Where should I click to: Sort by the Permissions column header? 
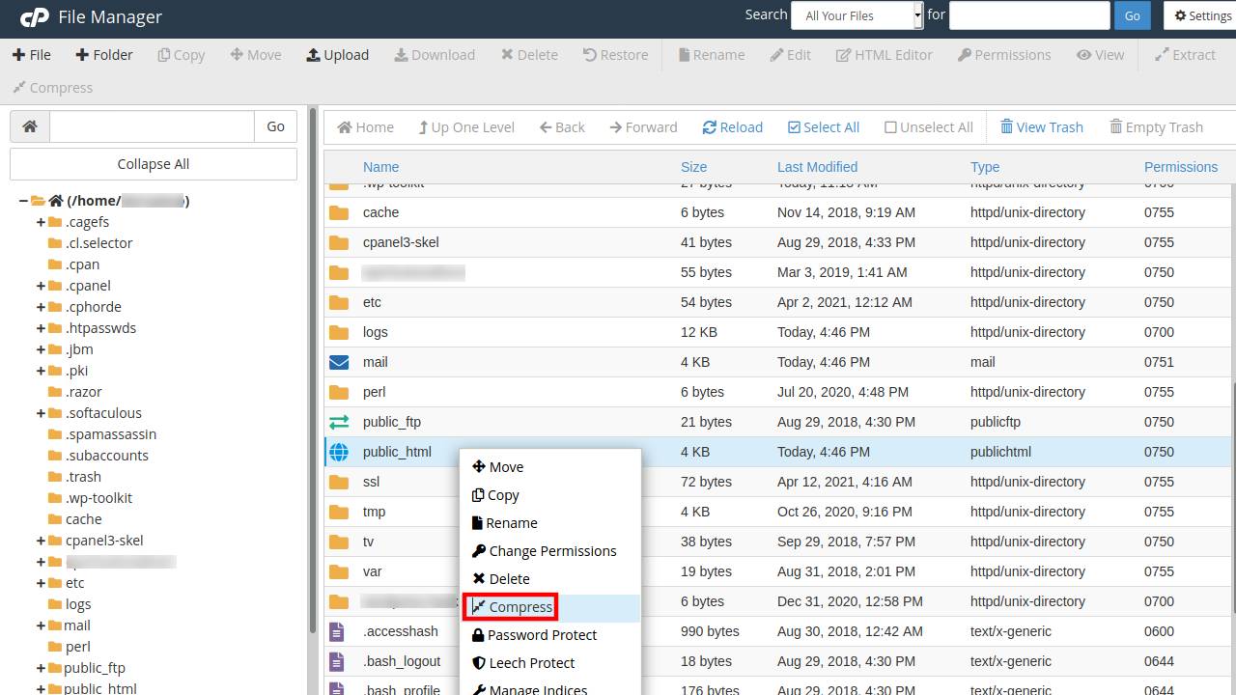tap(1181, 167)
